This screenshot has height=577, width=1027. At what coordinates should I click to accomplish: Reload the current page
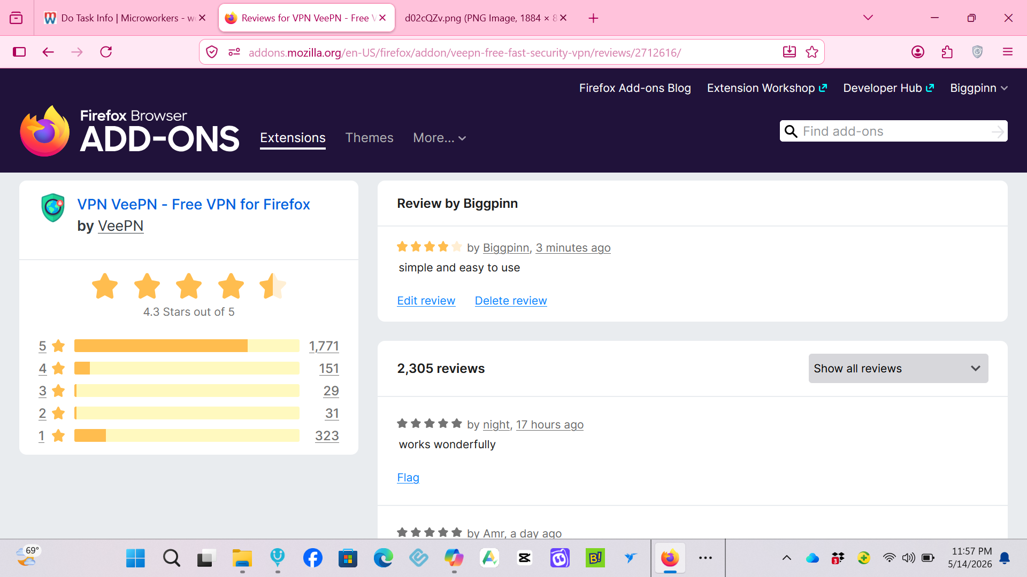(106, 52)
